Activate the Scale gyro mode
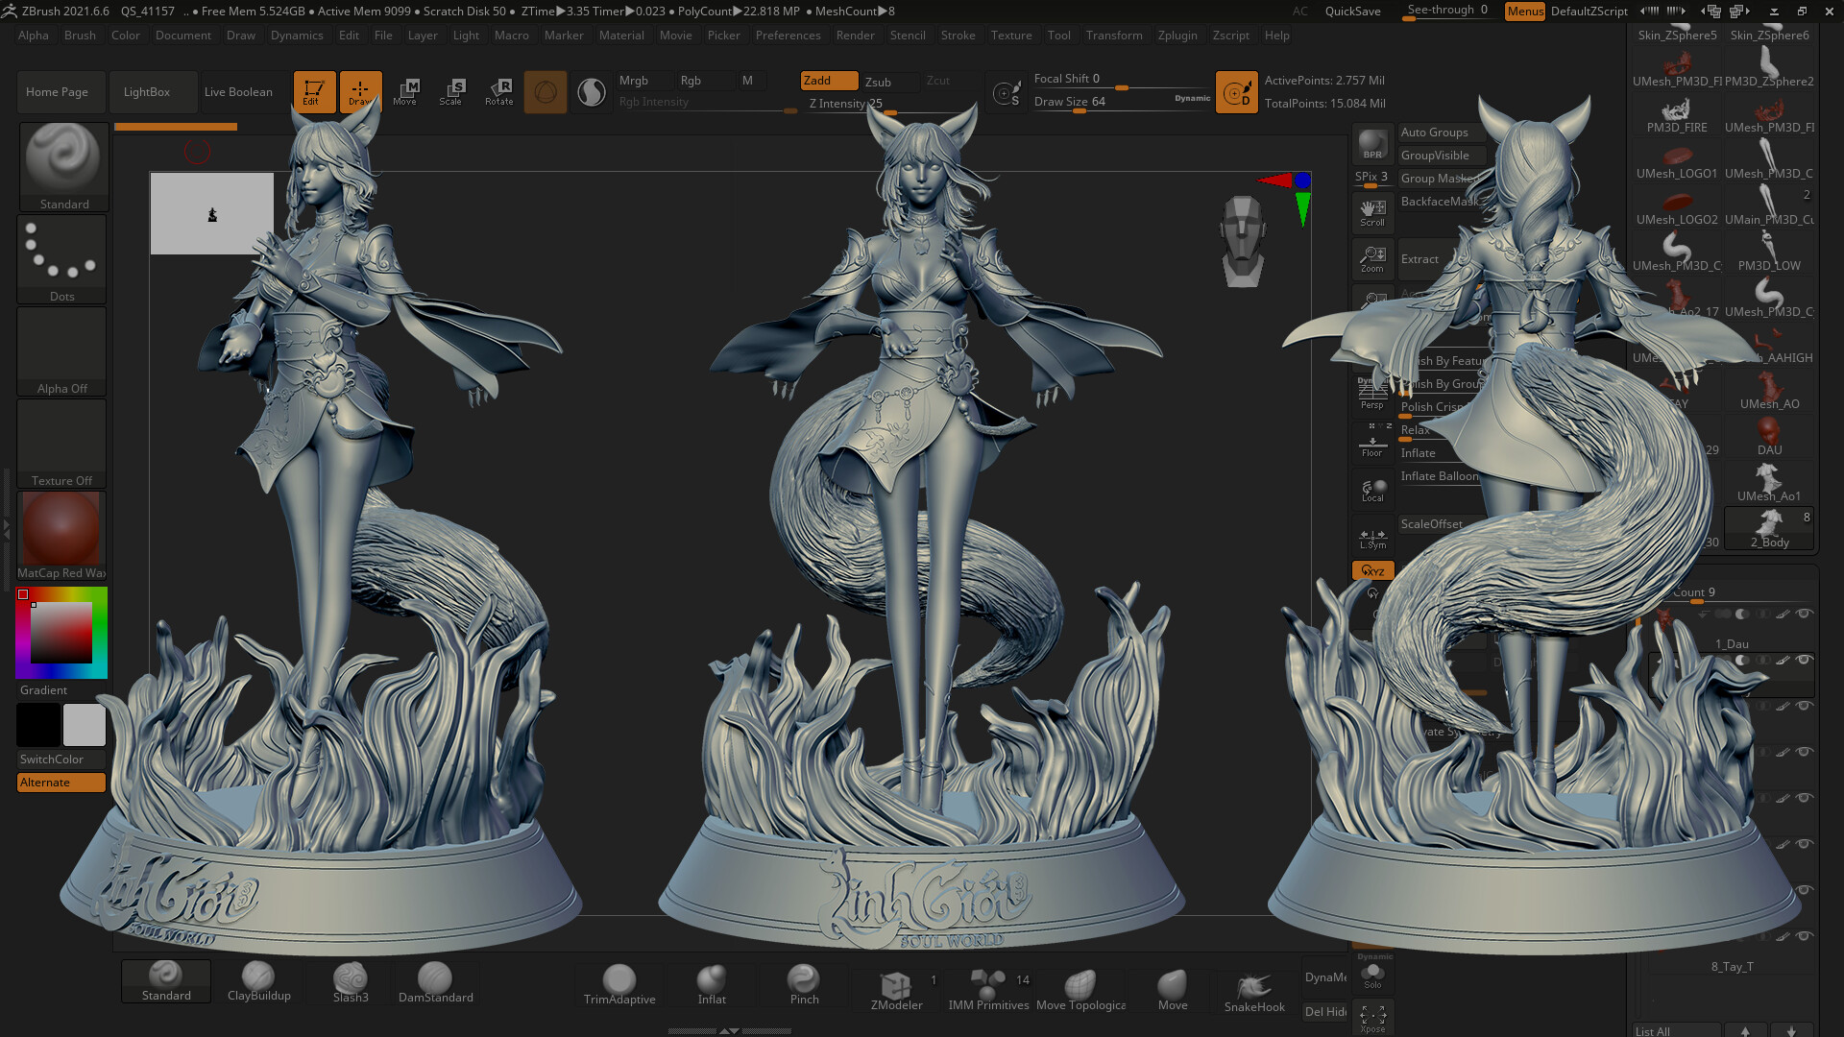1844x1037 pixels. click(x=451, y=91)
